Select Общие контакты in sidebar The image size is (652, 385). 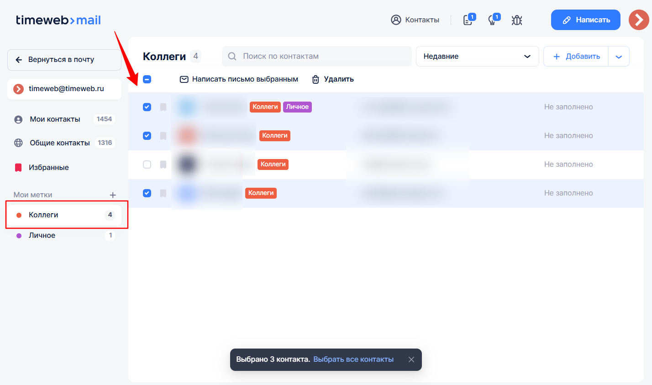pos(59,143)
